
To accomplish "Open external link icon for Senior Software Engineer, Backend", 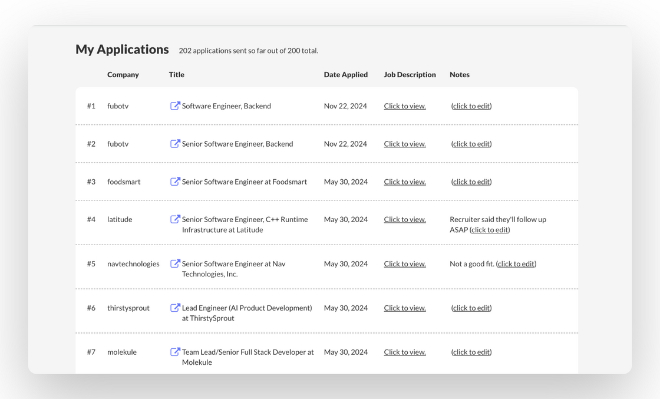I will pos(175,144).
